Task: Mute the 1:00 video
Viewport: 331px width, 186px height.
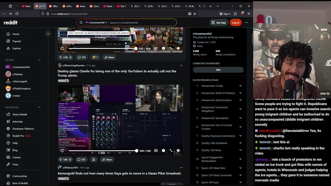Action: (178, 151)
